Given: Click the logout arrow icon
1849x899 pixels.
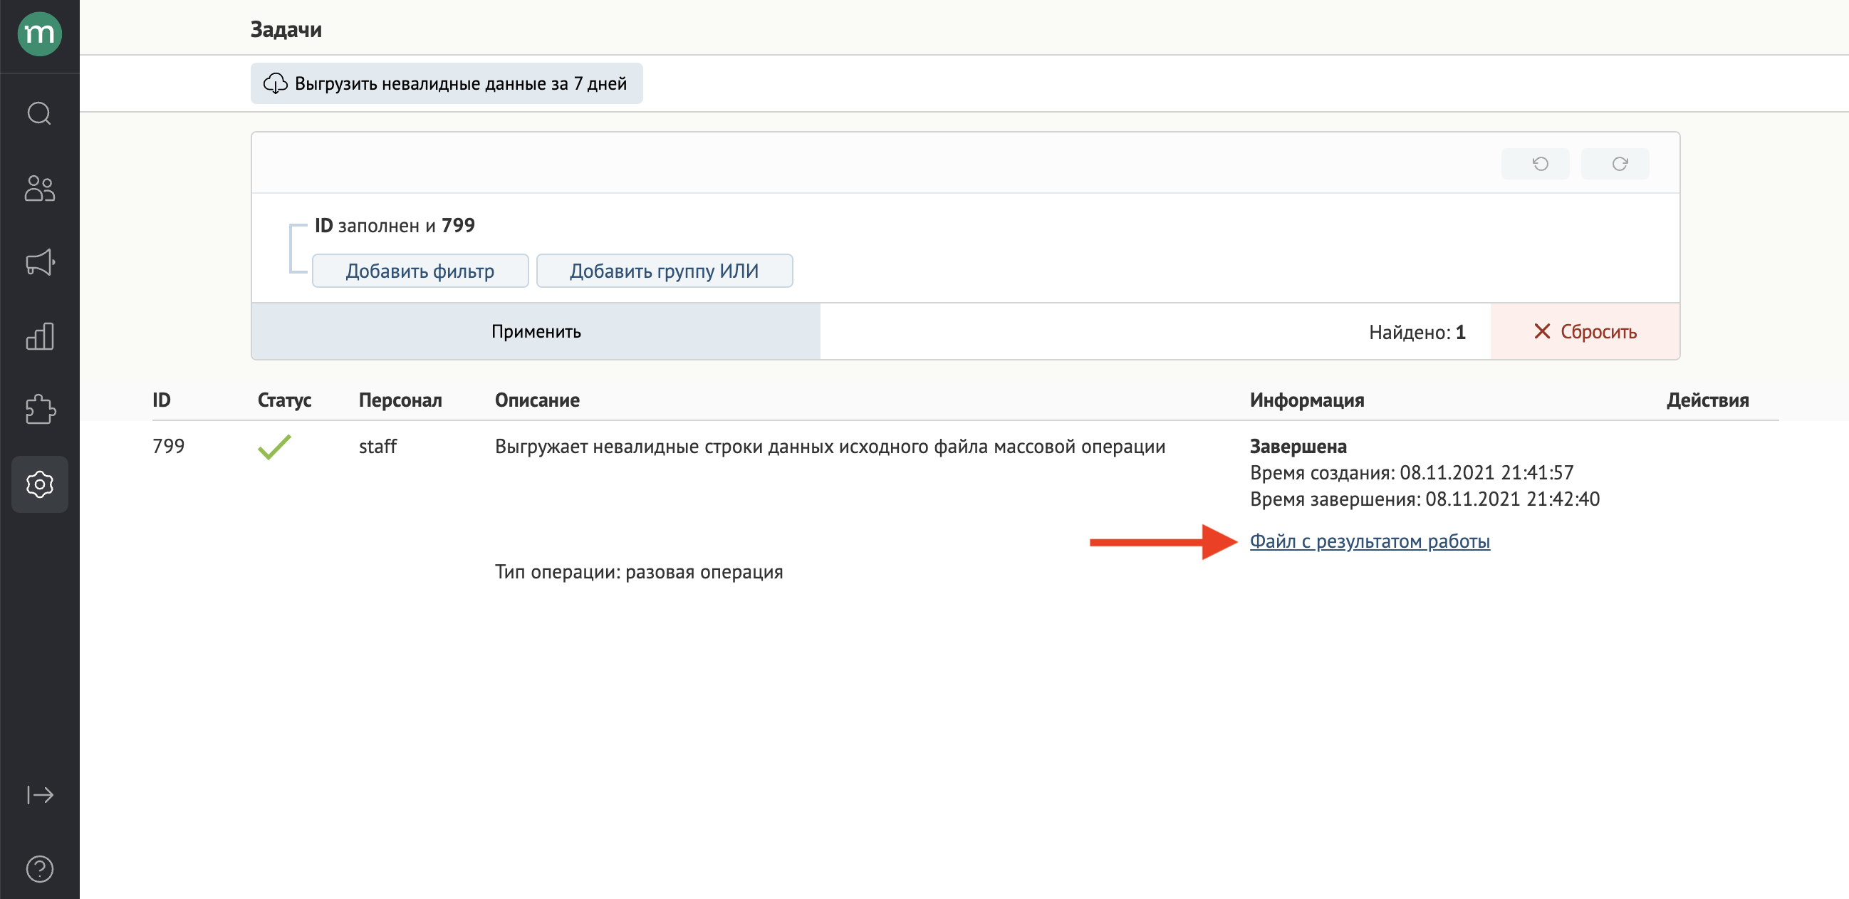Looking at the screenshot, I should [x=39, y=795].
